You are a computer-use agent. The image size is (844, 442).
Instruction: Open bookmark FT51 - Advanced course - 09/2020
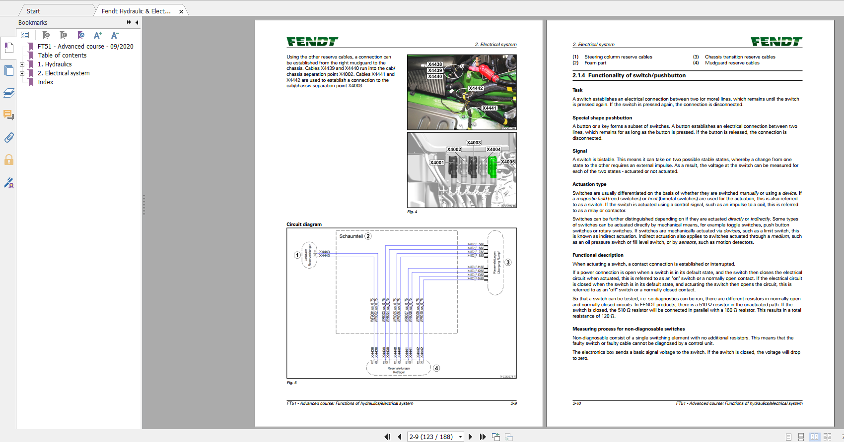(x=85, y=46)
